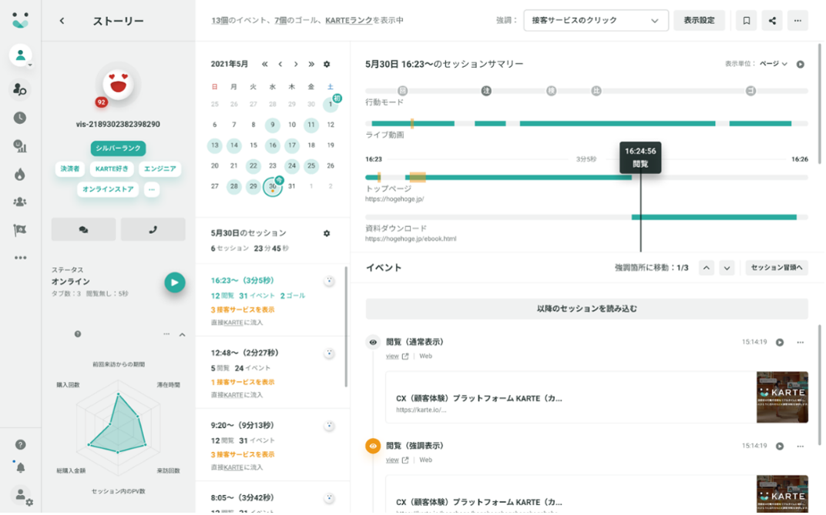This screenshot has height=515, width=826.
Task: Open the user group icon in the sidebar
Action: pyautogui.click(x=20, y=202)
